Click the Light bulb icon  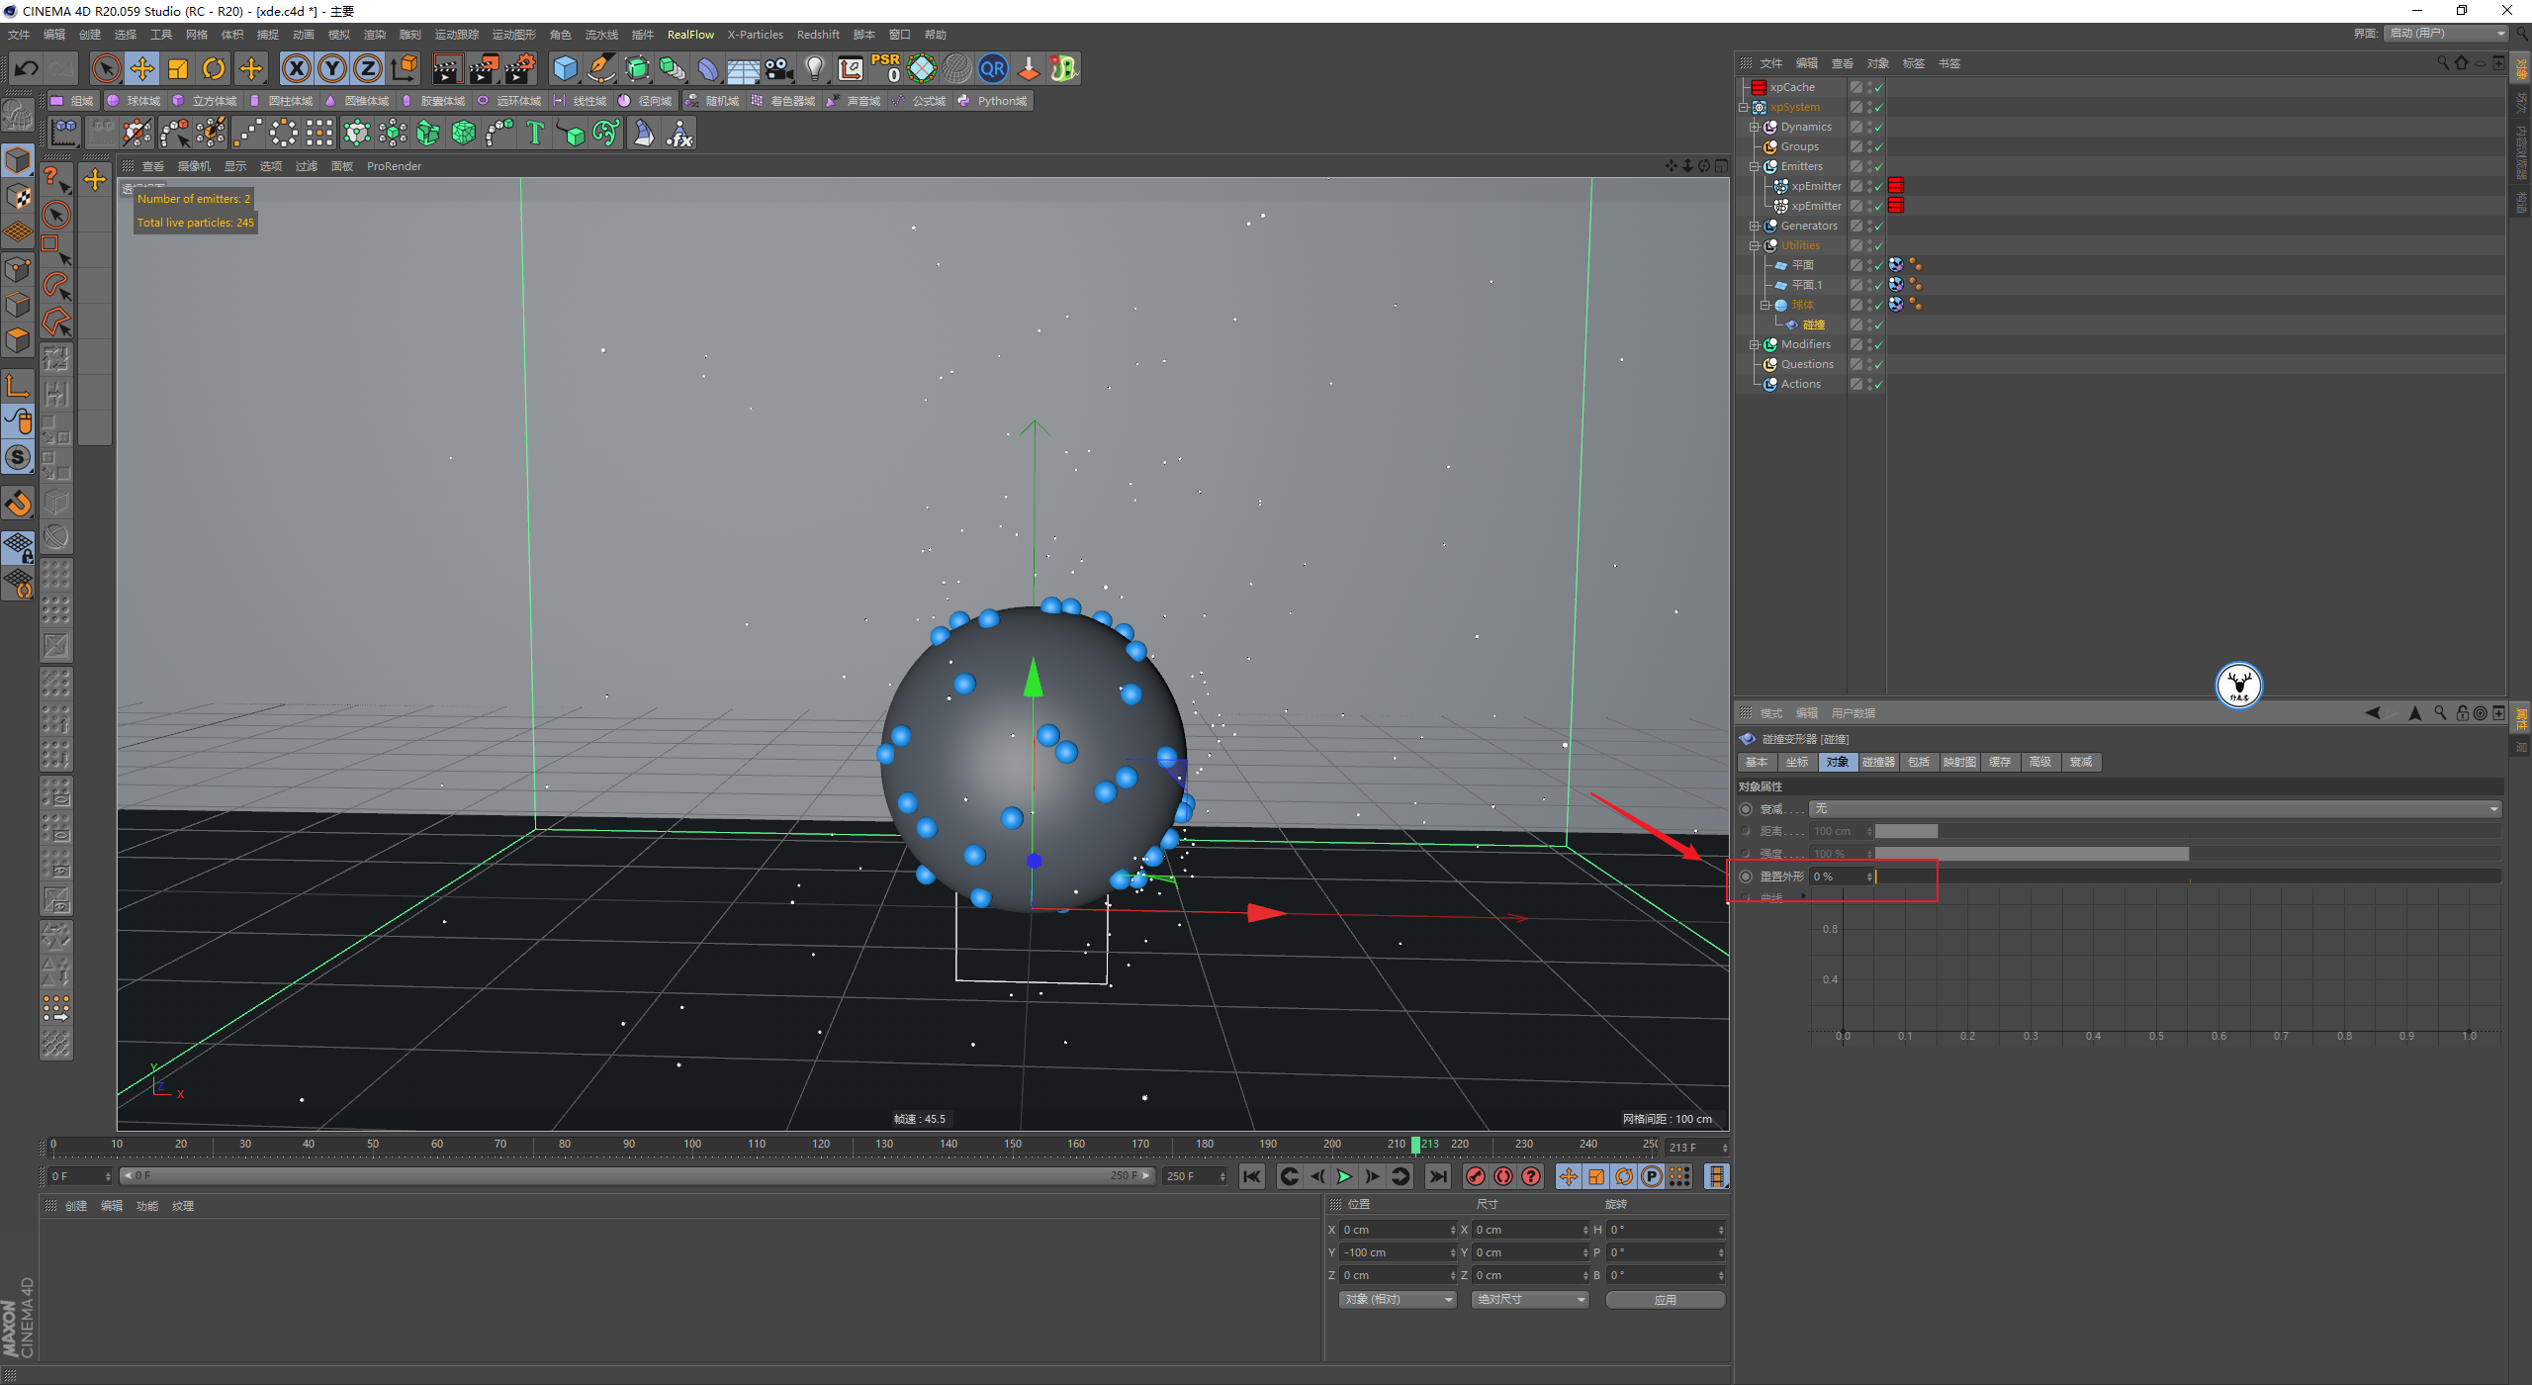tap(814, 68)
